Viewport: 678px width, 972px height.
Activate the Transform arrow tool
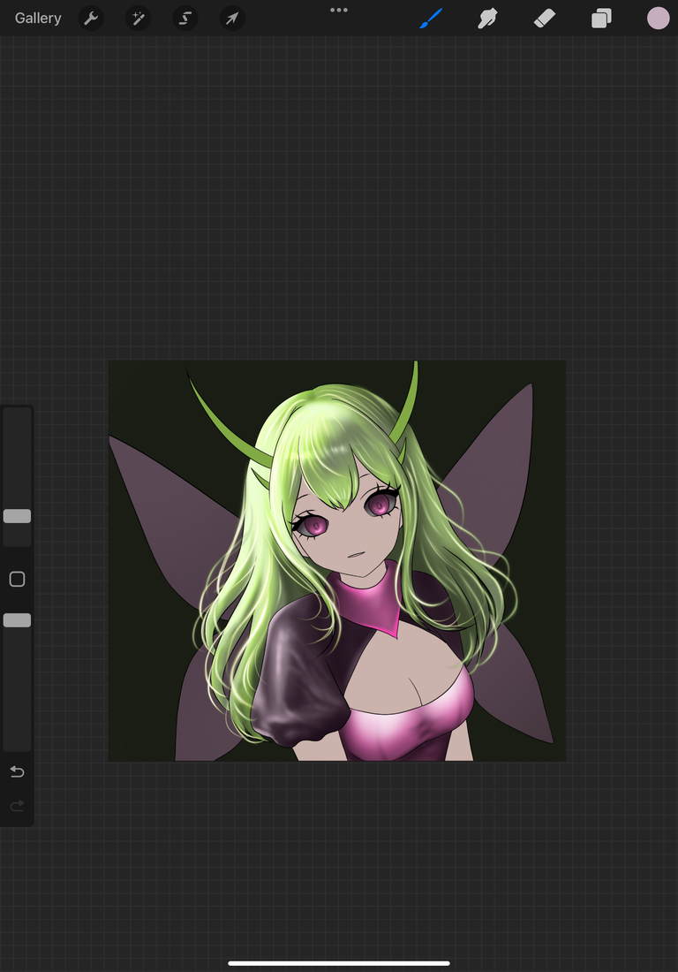(x=232, y=18)
